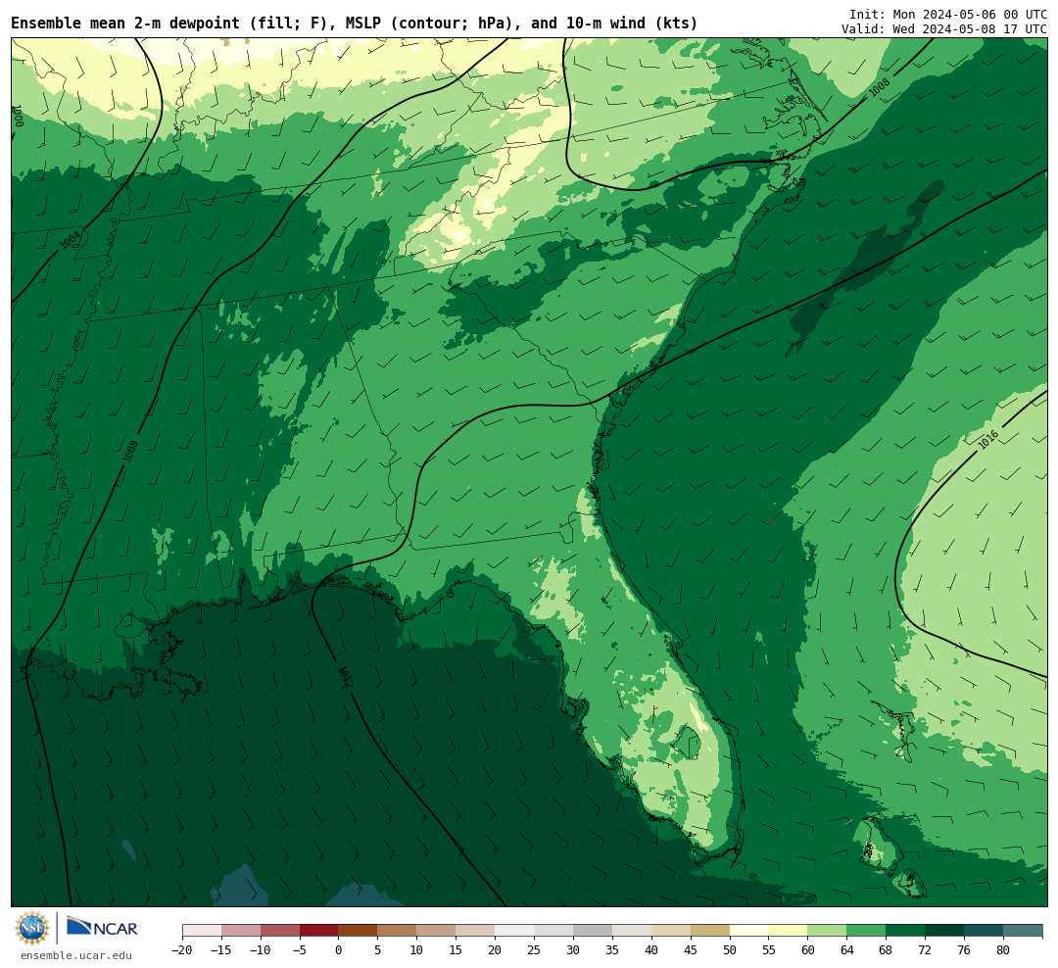
Task: Click the light green 60 legend swatch
Action: (x=827, y=931)
